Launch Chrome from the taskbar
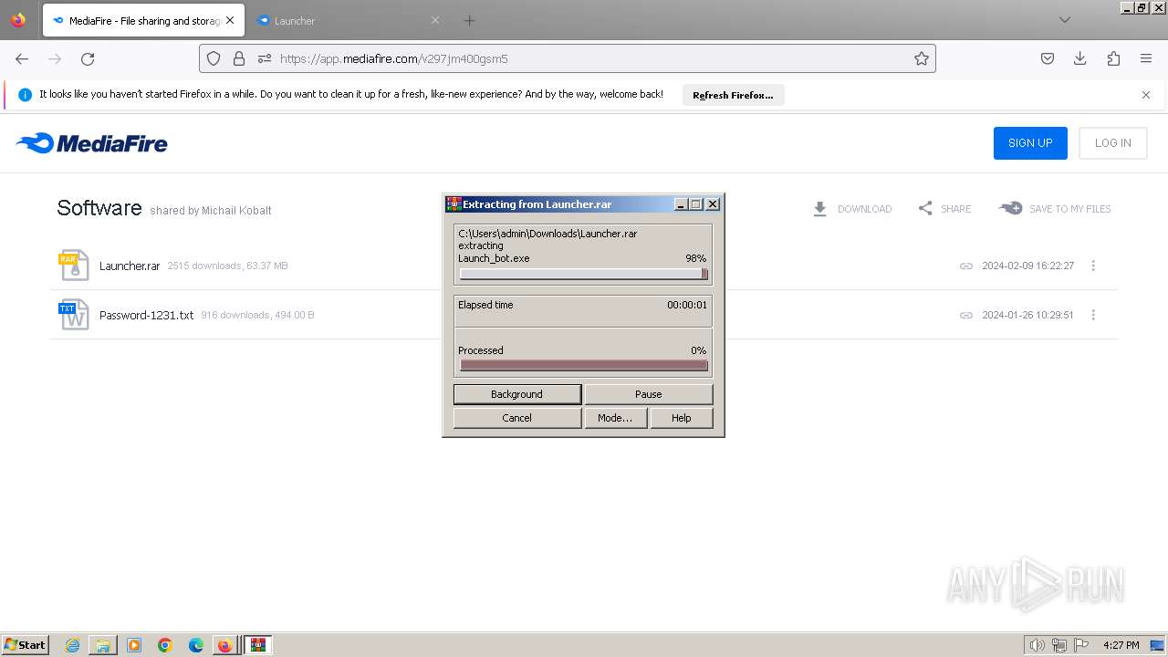Image resolution: width=1168 pixels, height=657 pixels. 165,645
